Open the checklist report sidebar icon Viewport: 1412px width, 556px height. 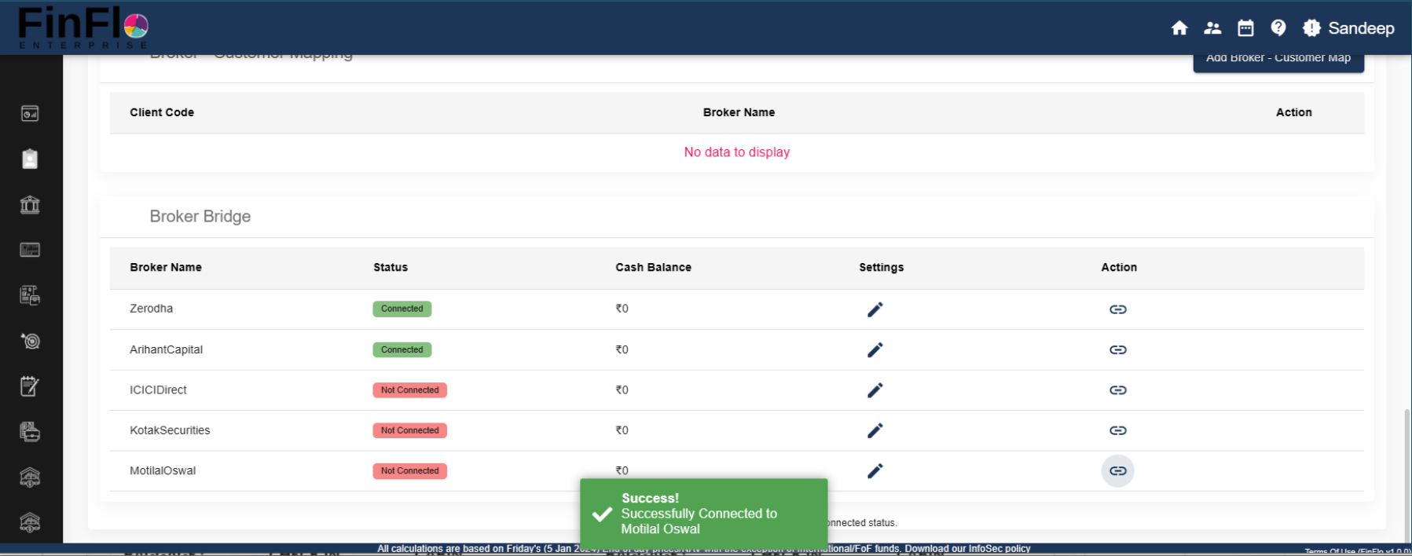click(x=30, y=295)
